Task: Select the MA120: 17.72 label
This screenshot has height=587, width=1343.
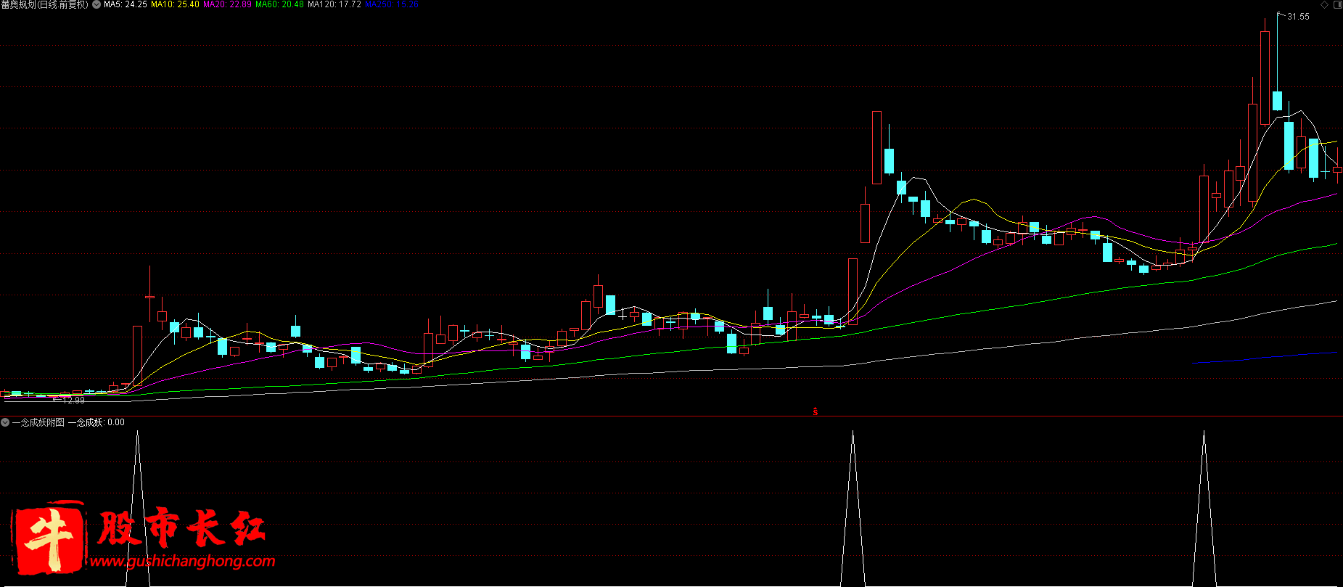Action: click(x=334, y=4)
